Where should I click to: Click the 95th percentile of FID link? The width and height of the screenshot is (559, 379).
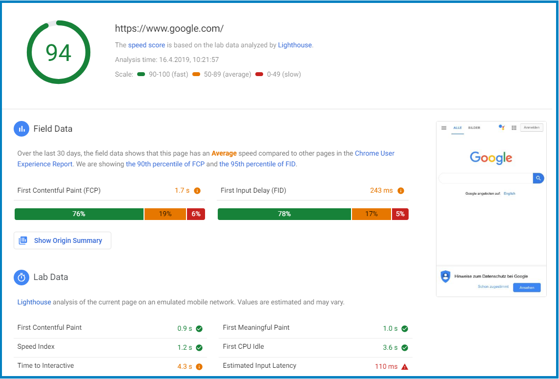tap(257, 164)
